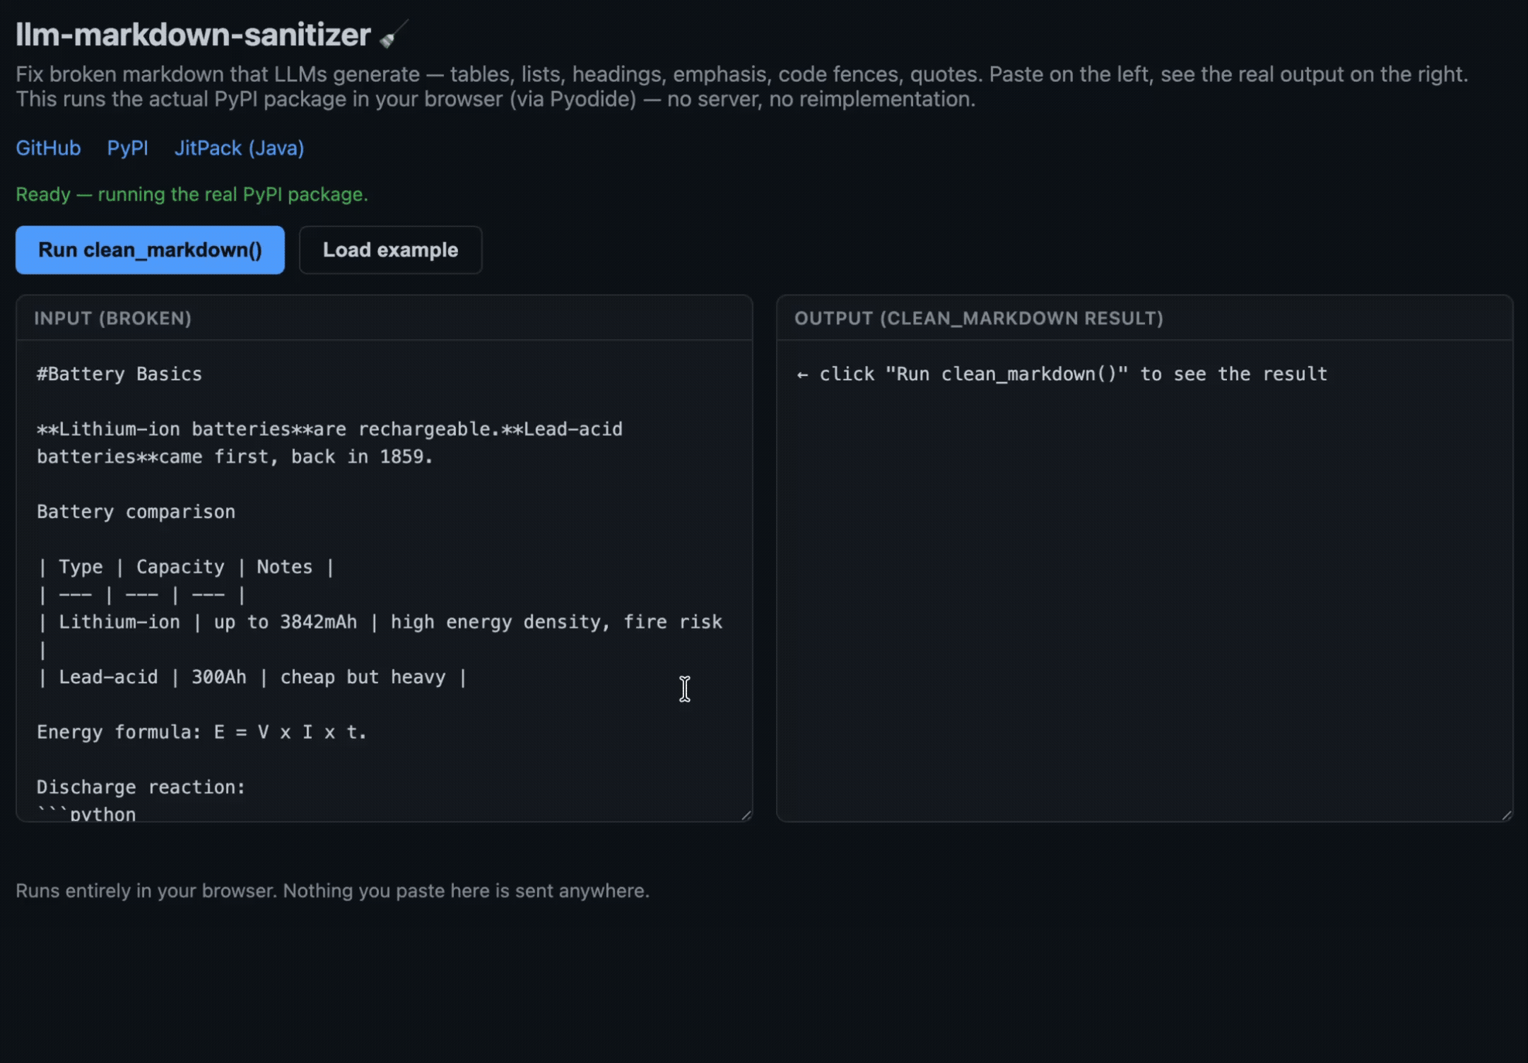Click the Load example button
Image resolution: width=1528 pixels, height=1063 pixels.
pyautogui.click(x=390, y=250)
